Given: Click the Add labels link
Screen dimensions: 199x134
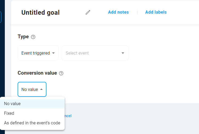Looking at the screenshot, I should 156,12.
